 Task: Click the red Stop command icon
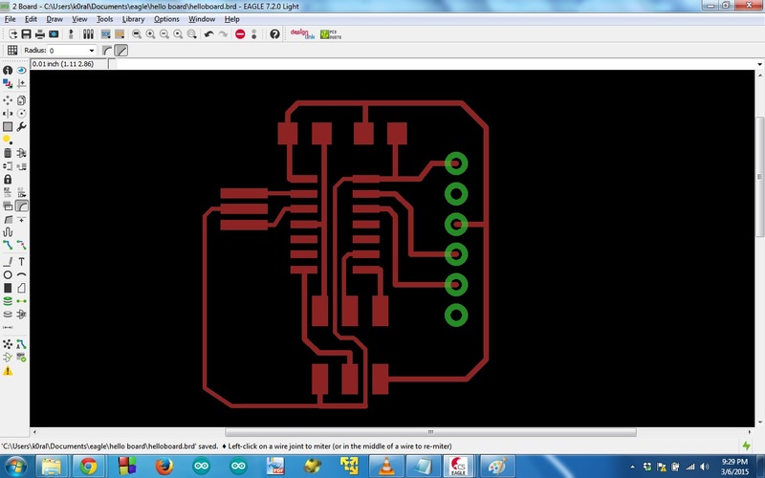pos(240,34)
